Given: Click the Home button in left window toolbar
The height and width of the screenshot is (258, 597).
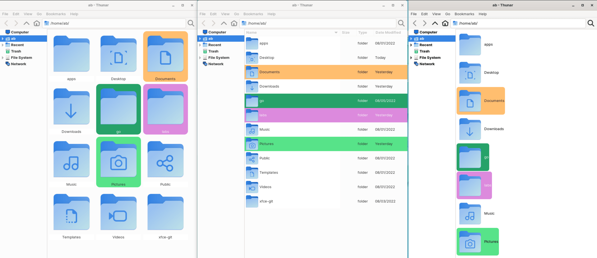Looking at the screenshot, I should pyautogui.click(x=37, y=23).
